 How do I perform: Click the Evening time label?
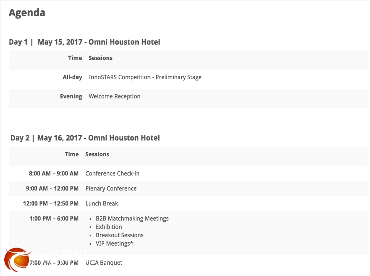pos(71,96)
